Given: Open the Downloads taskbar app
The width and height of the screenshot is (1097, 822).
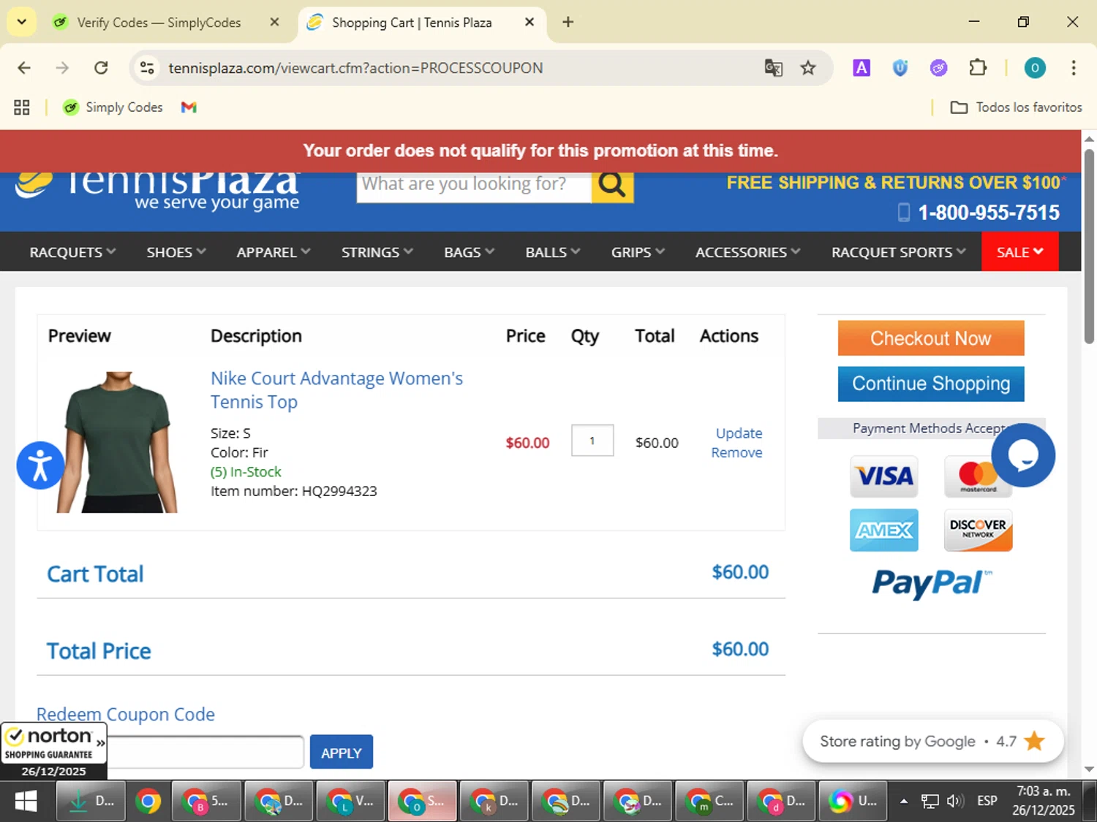Looking at the screenshot, I should [91, 802].
